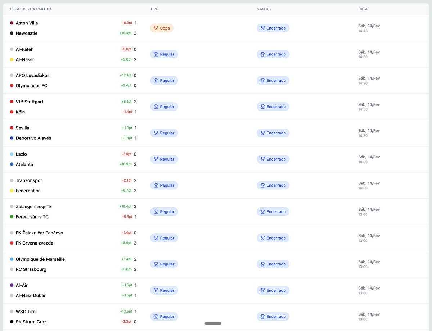This screenshot has height=331, width=432.
Task: Click Aston Villa's -6.3pt rating change
Action: coord(127,23)
